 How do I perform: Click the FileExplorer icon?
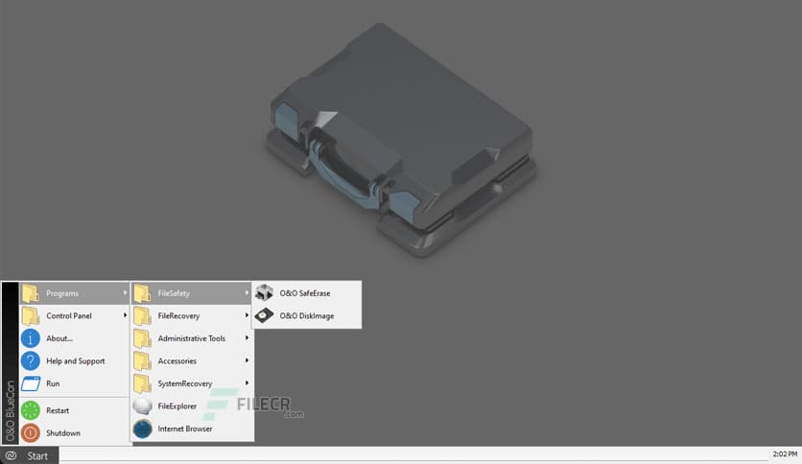[142, 406]
